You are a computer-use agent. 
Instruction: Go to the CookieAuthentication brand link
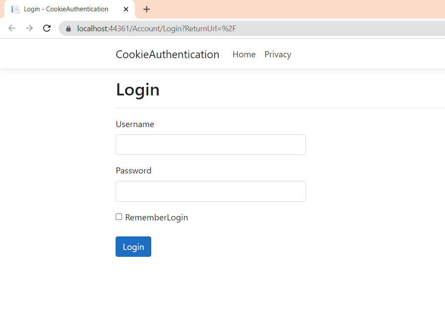[167, 54]
